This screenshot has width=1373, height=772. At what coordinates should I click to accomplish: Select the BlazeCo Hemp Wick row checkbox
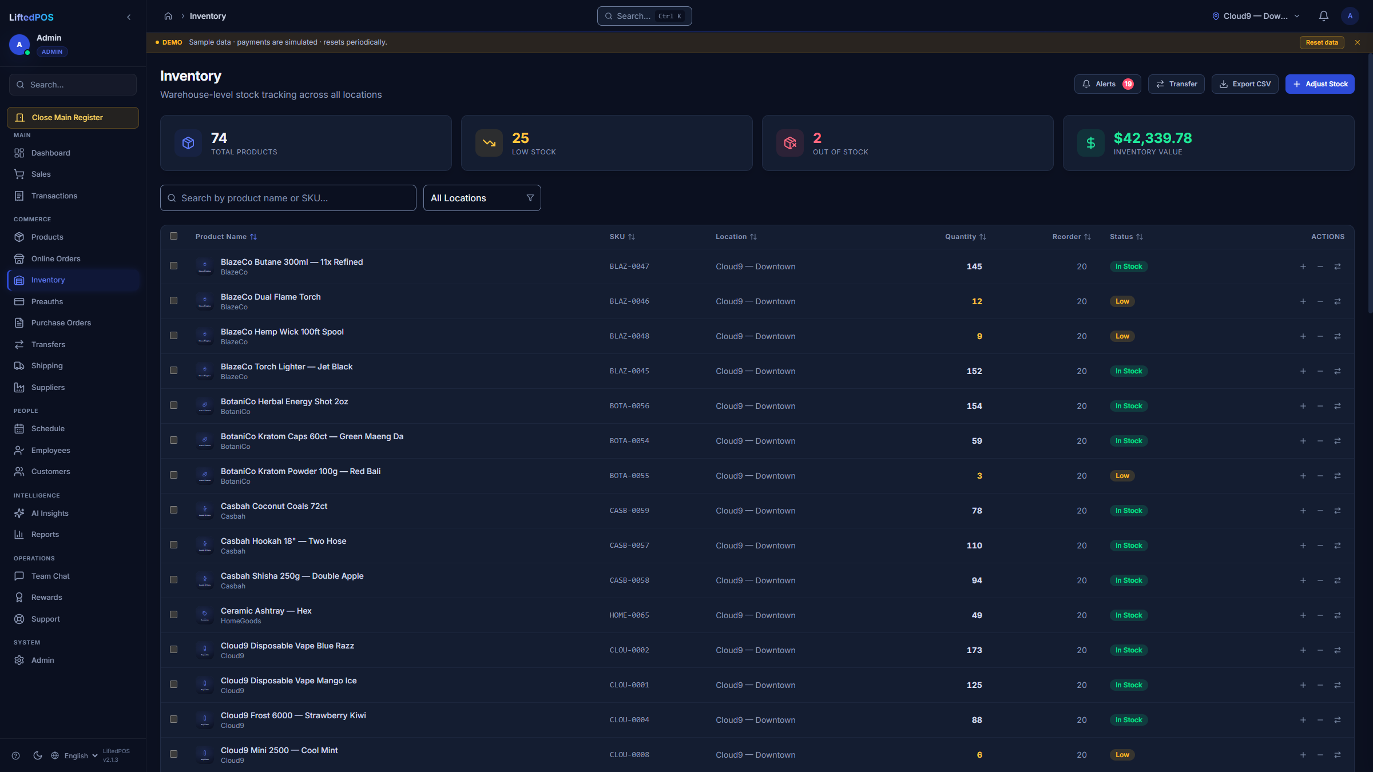pyautogui.click(x=174, y=335)
